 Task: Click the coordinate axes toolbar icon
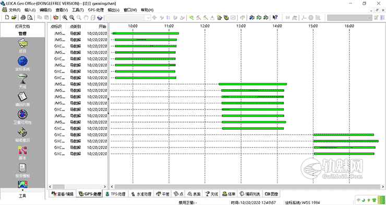click(x=304, y=17)
